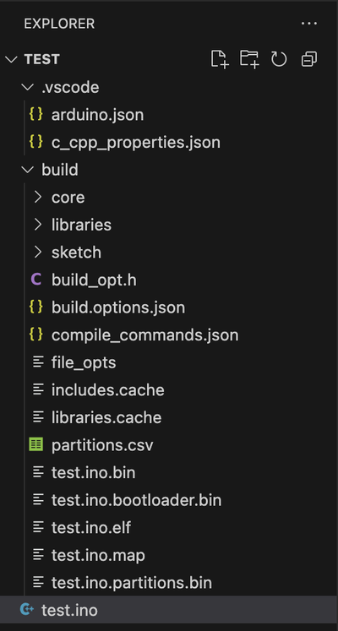Expand the sketch folder

point(169,253)
